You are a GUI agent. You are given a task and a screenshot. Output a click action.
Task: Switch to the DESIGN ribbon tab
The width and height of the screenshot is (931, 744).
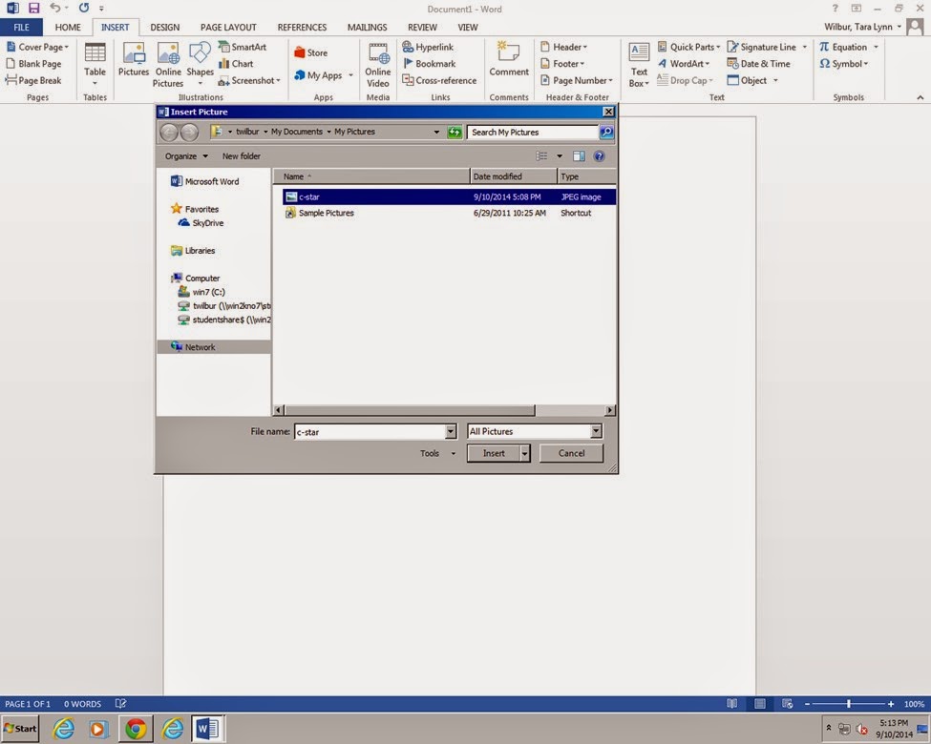click(163, 27)
